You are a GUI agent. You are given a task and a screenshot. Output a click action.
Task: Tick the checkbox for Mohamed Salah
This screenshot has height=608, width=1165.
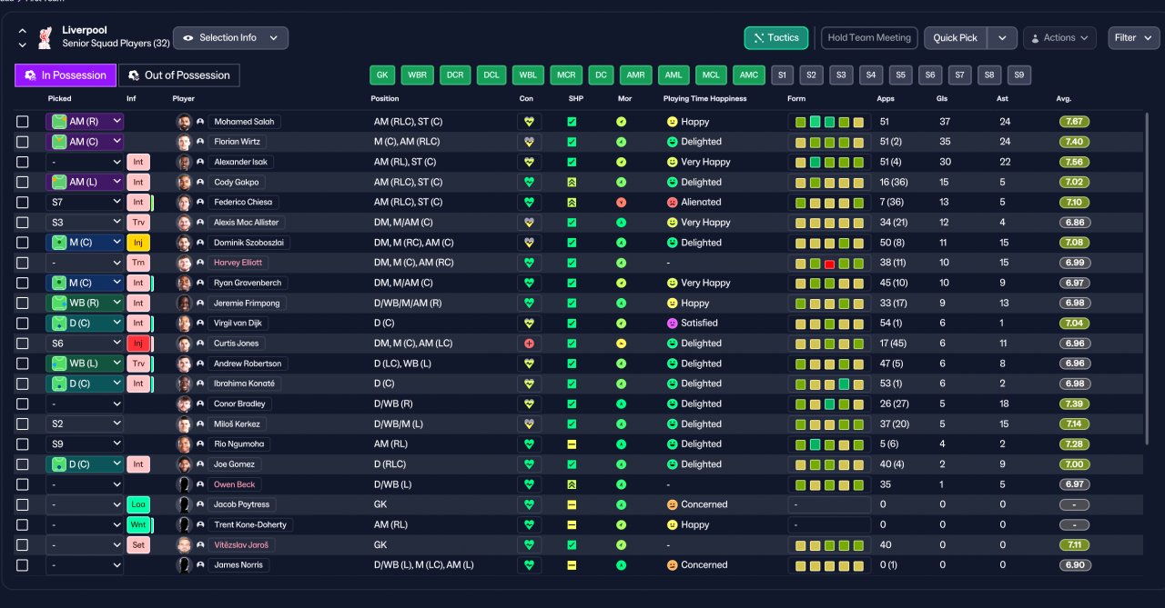pyautogui.click(x=23, y=122)
